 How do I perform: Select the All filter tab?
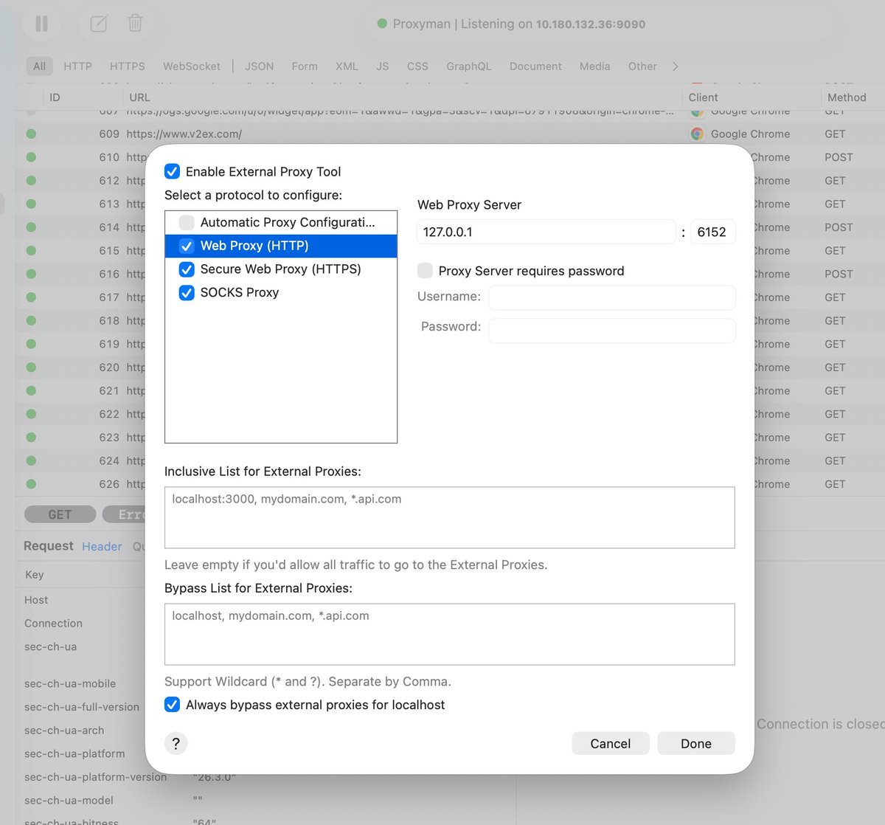(x=39, y=66)
